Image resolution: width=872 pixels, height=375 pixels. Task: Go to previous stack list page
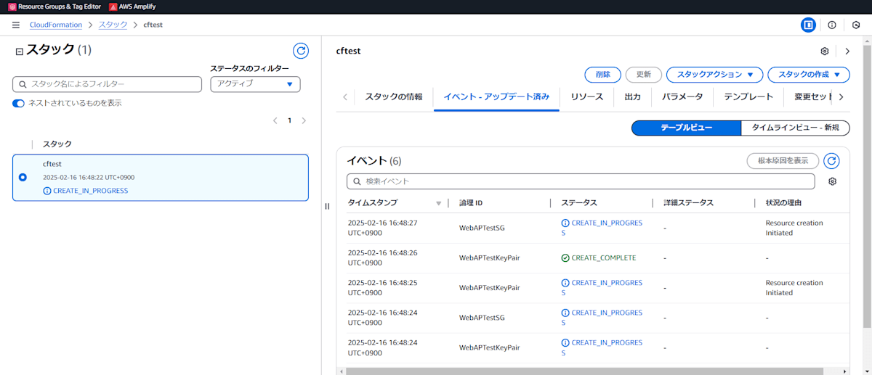(275, 120)
